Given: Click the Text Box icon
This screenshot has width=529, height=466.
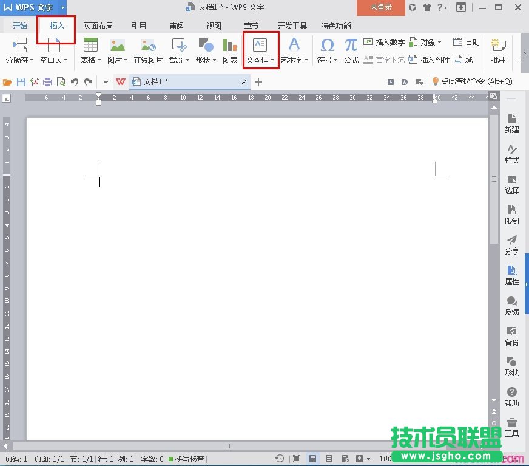Looking at the screenshot, I should [260, 45].
